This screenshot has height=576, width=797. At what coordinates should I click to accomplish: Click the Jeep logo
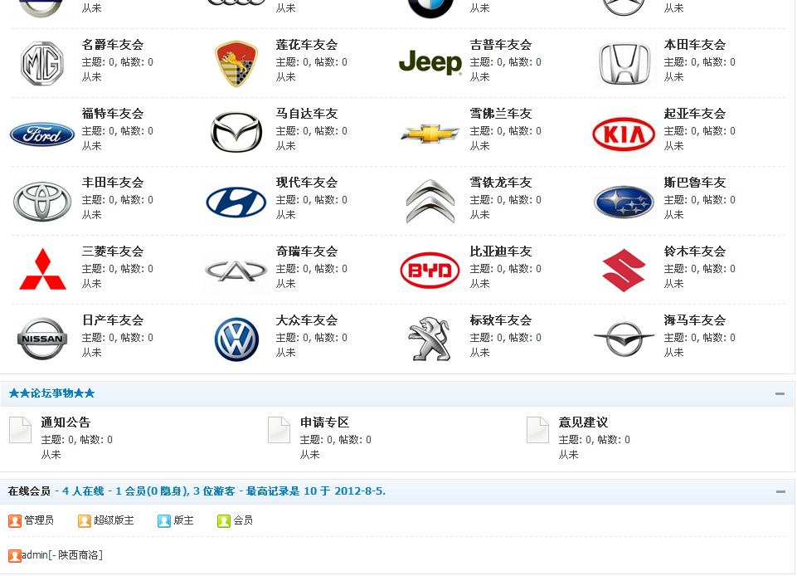pyautogui.click(x=430, y=62)
